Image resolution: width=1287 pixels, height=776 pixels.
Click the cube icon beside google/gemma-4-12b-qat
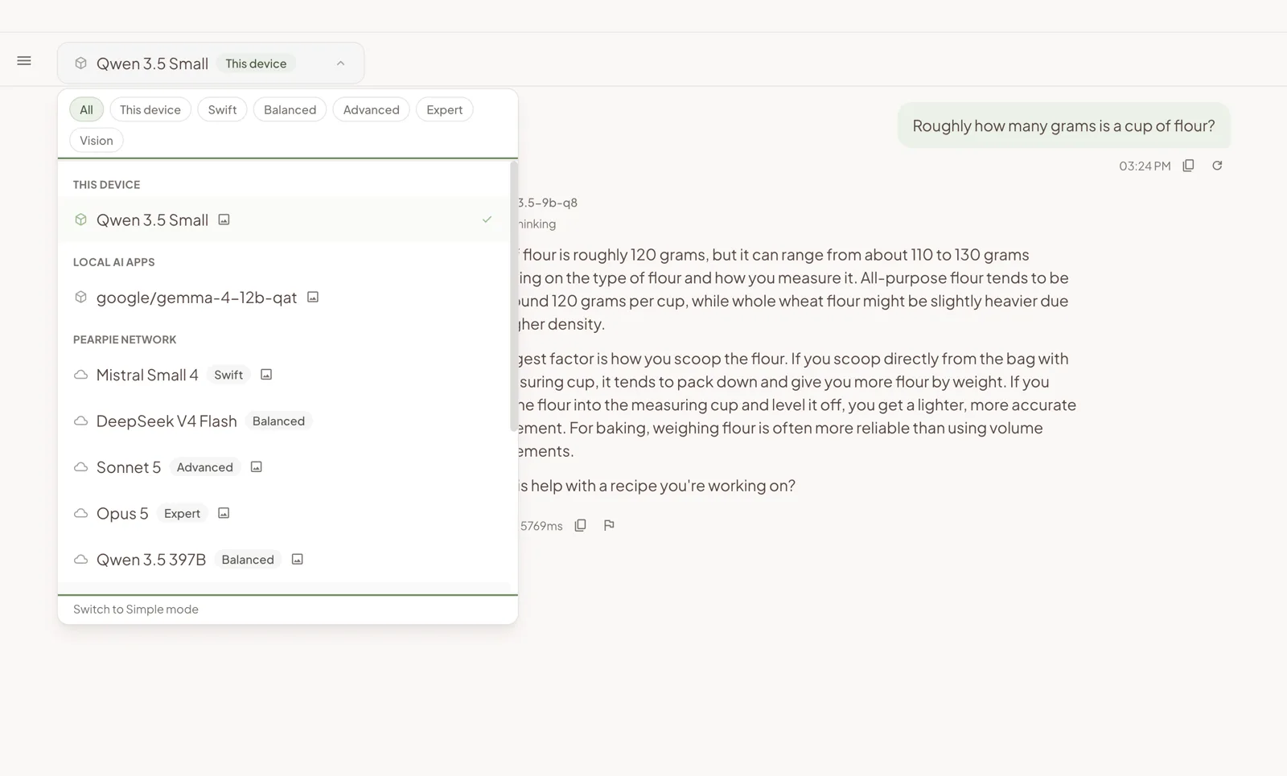pyautogui.click(x=80, y=298)
